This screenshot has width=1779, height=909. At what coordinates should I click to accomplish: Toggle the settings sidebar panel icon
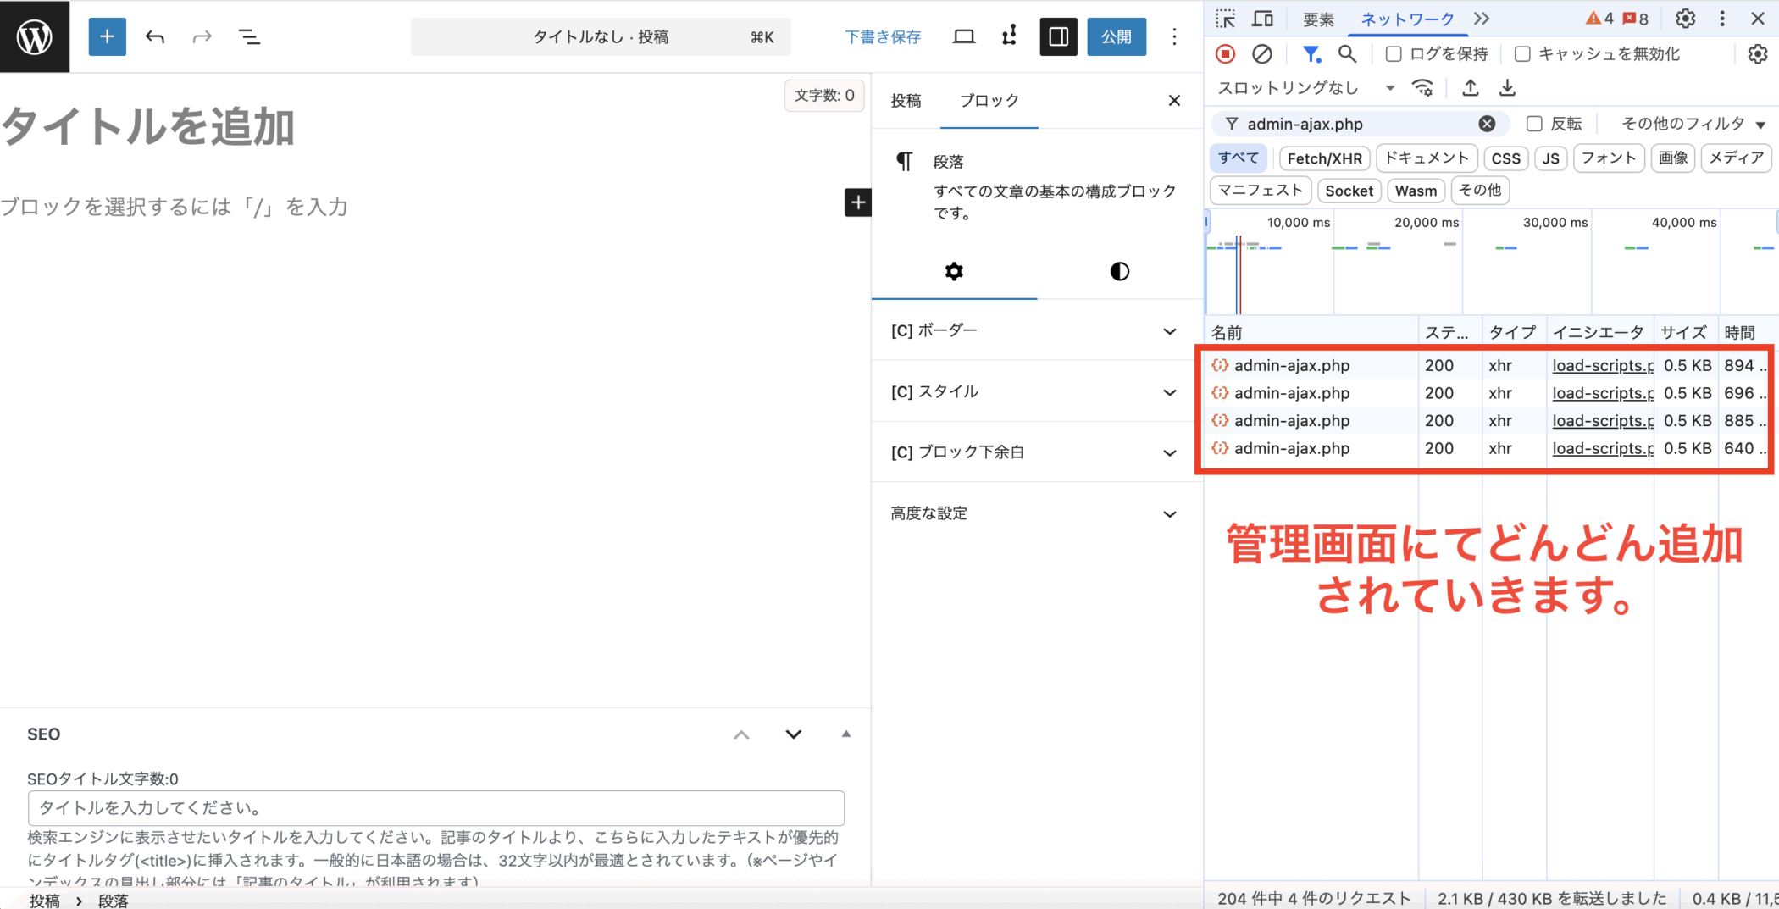[1058, 36]
